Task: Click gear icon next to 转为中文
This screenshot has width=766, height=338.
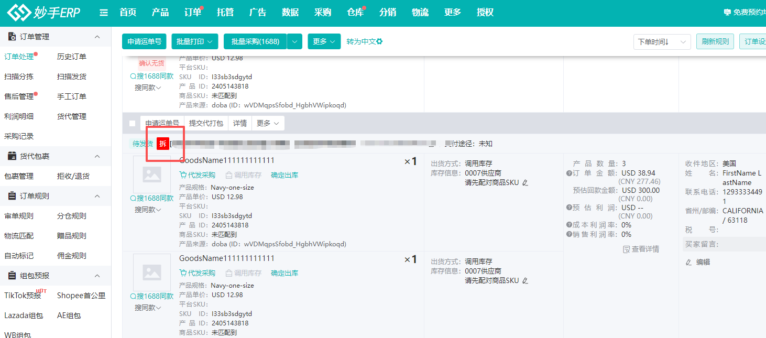Action: (x=380, y=41)
